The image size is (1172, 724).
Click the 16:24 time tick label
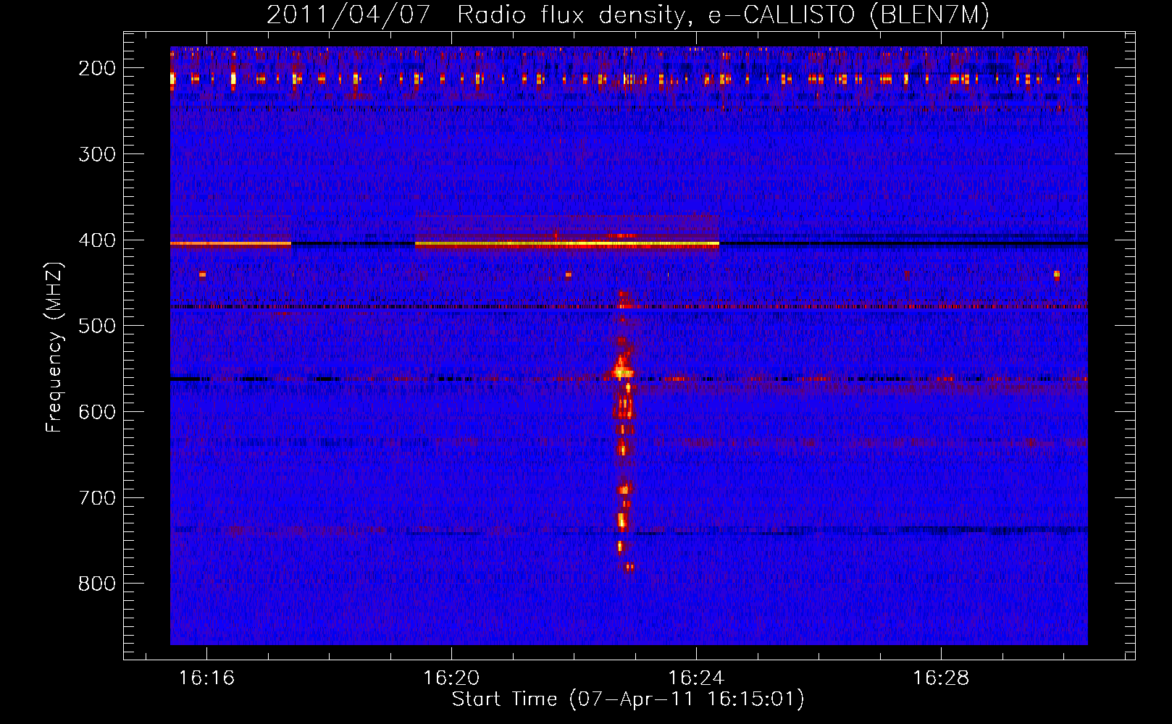(696, 678)
